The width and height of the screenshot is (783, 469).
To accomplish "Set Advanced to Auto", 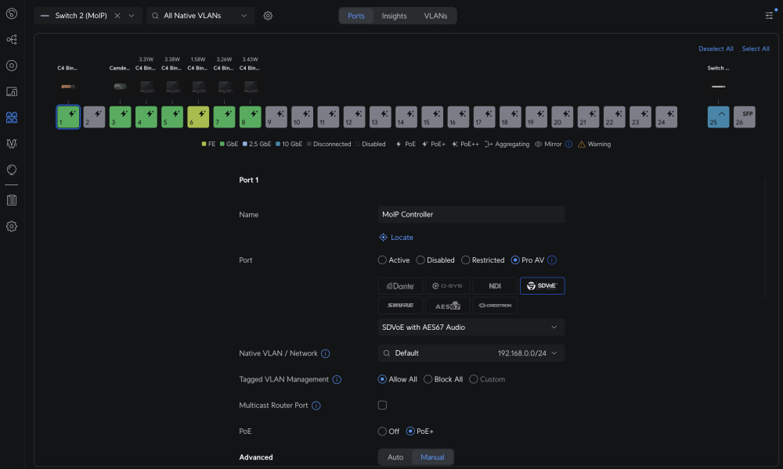I will (x=395, y=457).
